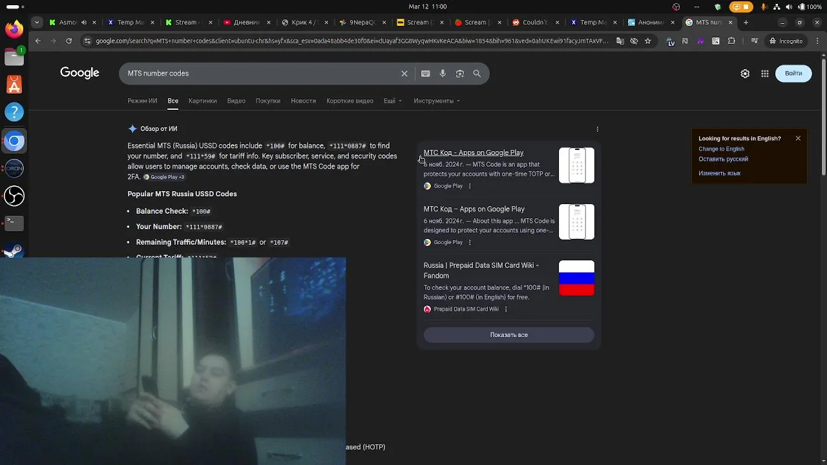Open the Terminal from the dock
827x465 pixels.
14,223
